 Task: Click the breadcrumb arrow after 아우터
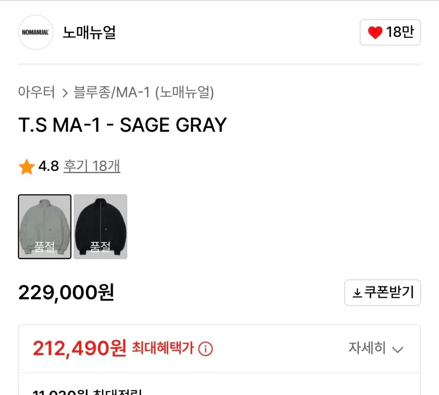coord(65,93)
